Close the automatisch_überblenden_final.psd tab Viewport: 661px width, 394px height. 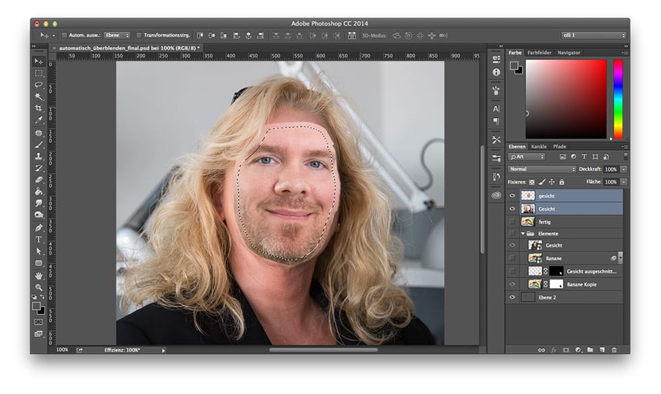[54, 48]
